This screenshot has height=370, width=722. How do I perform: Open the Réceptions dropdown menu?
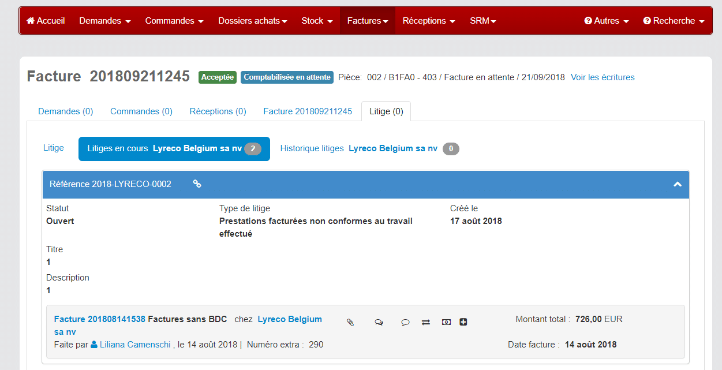429,21
